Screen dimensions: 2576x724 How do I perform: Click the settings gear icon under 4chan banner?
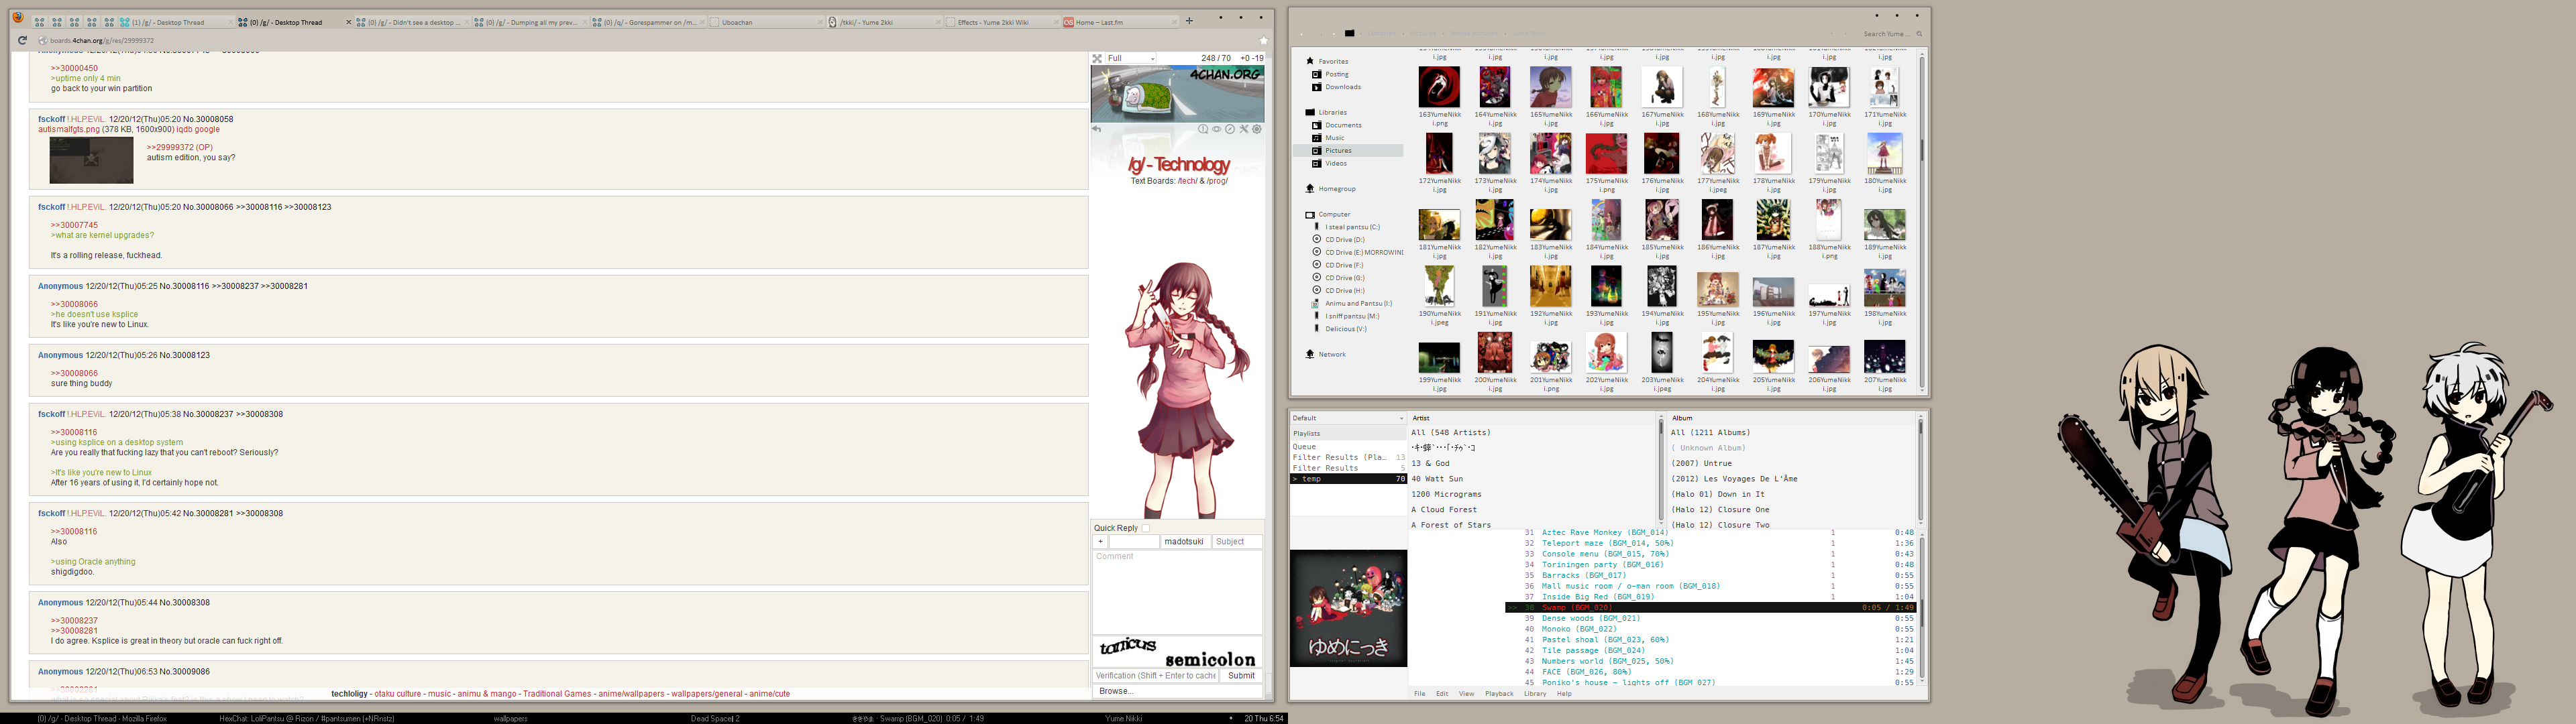(x=1257, y=129)
